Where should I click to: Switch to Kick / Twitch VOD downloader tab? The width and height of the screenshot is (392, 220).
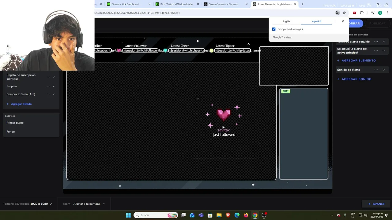177,4
